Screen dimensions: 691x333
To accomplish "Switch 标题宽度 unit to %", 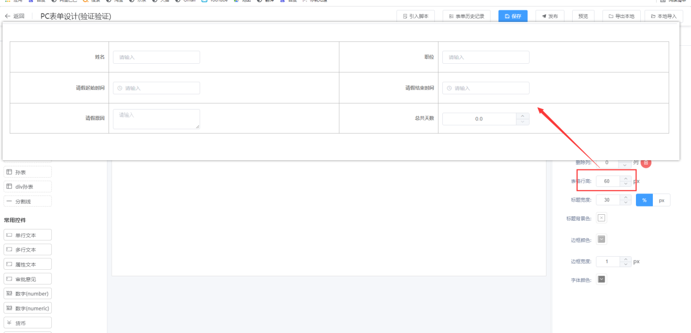I will click(x=645, y=200).
